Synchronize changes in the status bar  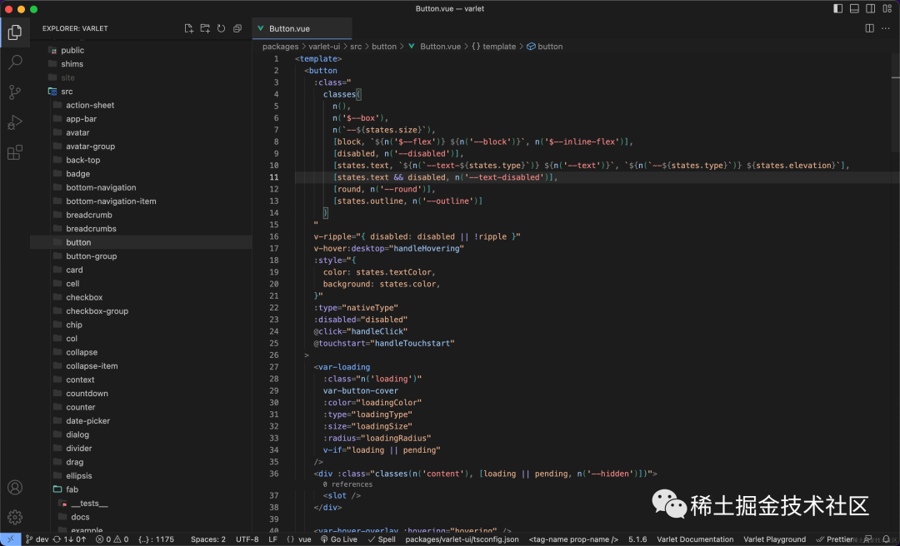click(x=69, y=539)
